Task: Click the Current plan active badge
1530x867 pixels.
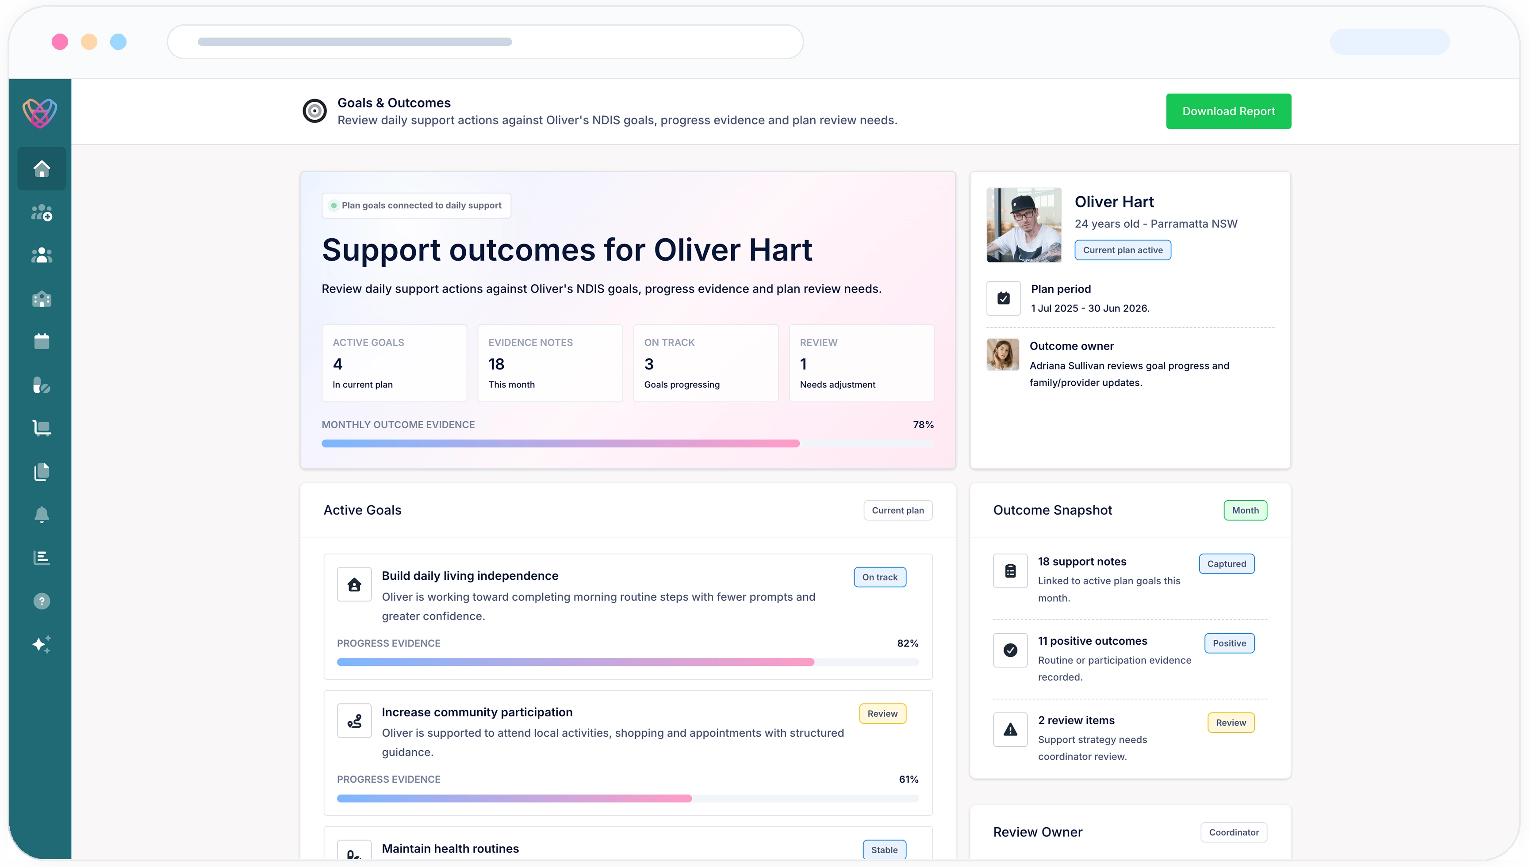Action: pos(1123,250)
